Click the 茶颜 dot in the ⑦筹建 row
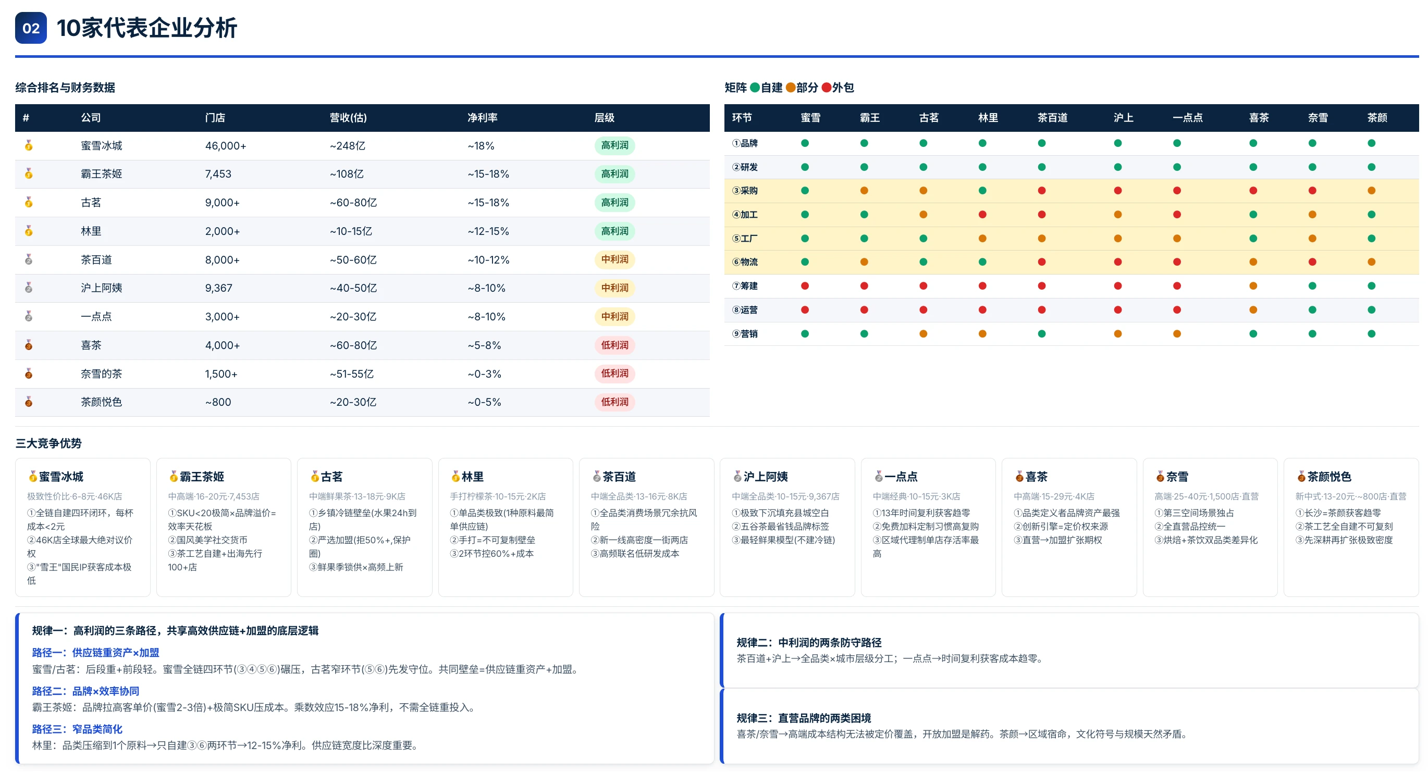 [1372, 286]
